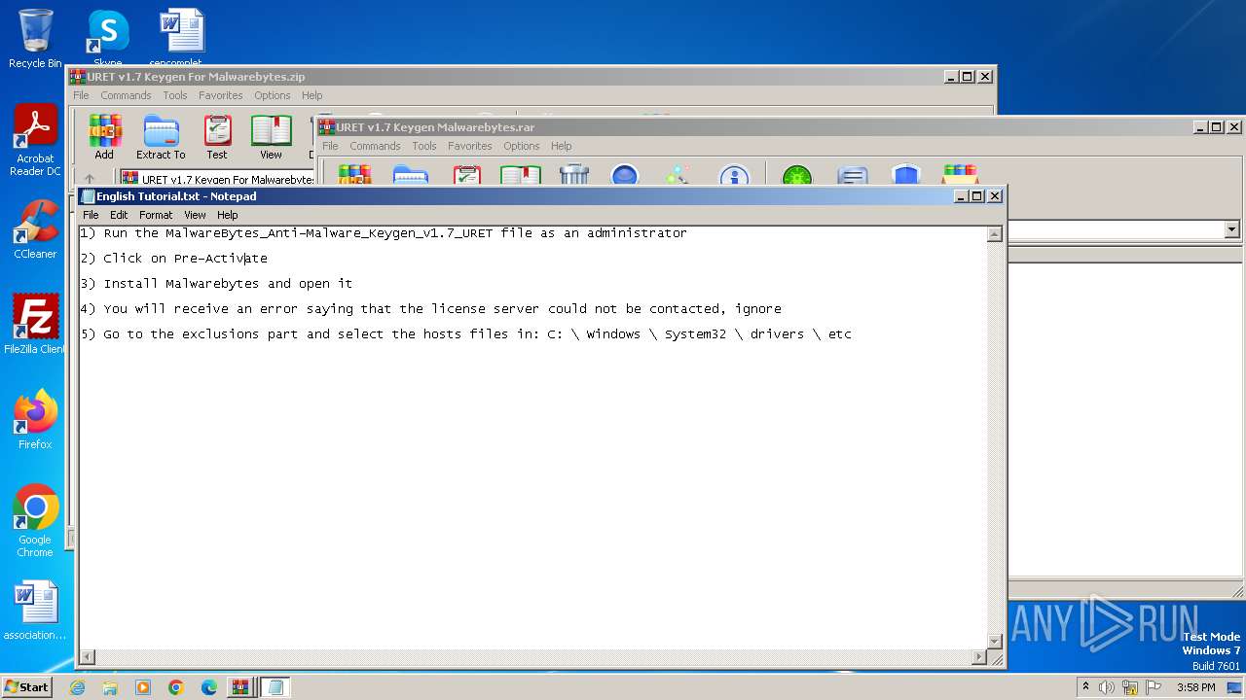
Task: Open Microsoft Edge from the taskbar
Action: coord(208,687)
